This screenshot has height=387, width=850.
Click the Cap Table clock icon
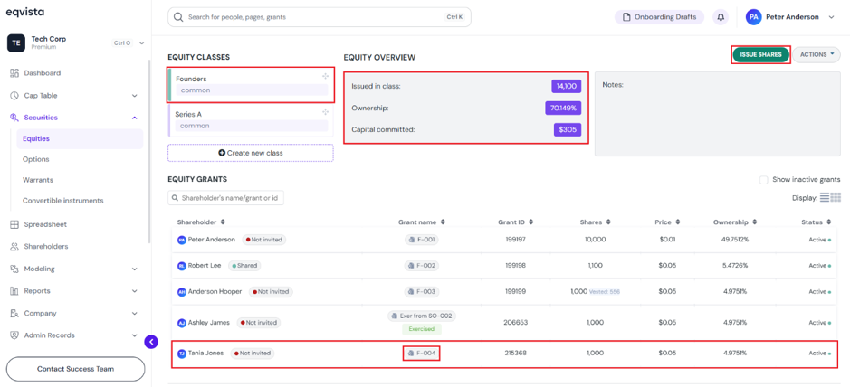[x=14, y=95]
